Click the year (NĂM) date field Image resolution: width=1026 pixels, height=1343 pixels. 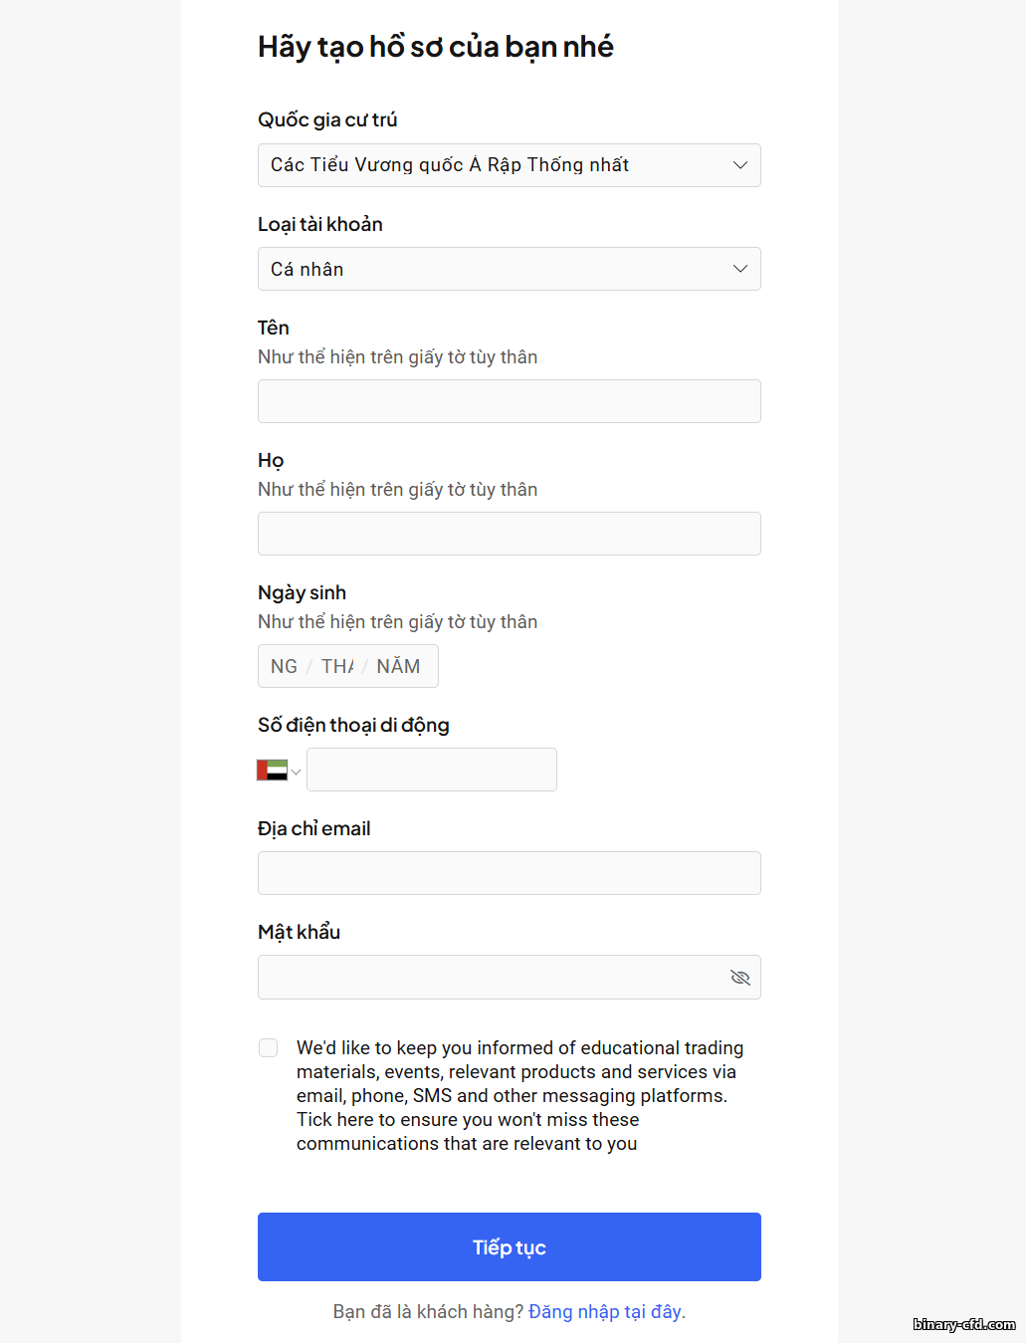click(398, 666)
